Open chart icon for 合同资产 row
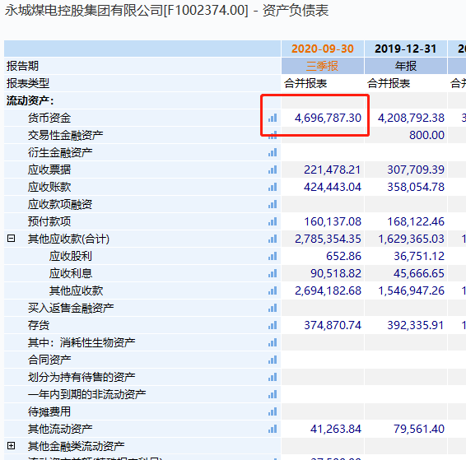The height and width of the screenshot is (460, 466). (x=273, y=360)
